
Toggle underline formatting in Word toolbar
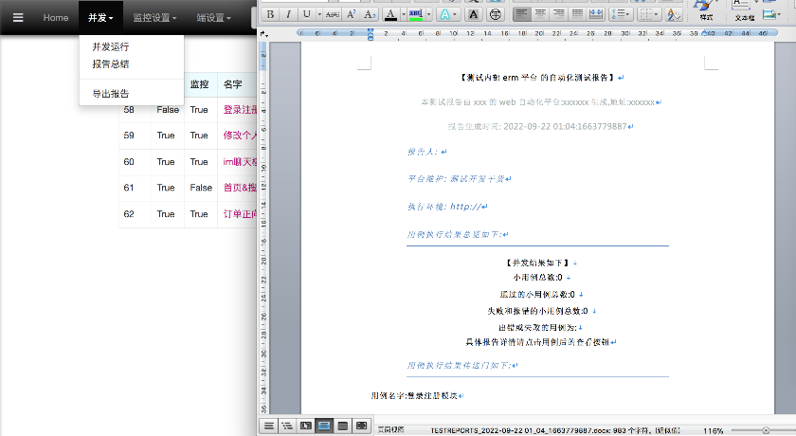pyautogui.click(x=307, y=14)
